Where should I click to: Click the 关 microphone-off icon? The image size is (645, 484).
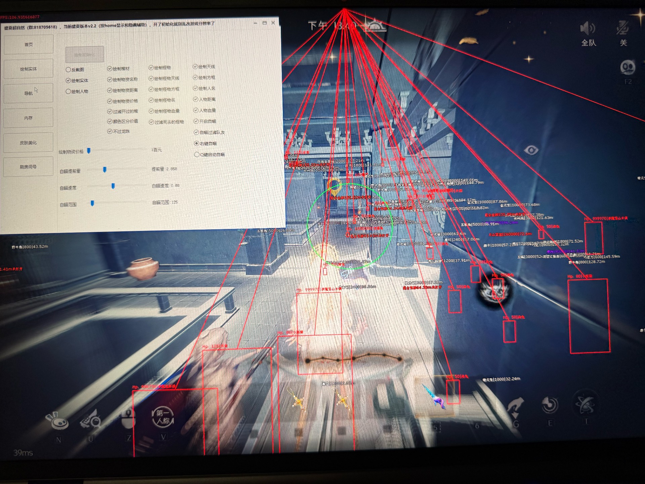pos(622,28)
